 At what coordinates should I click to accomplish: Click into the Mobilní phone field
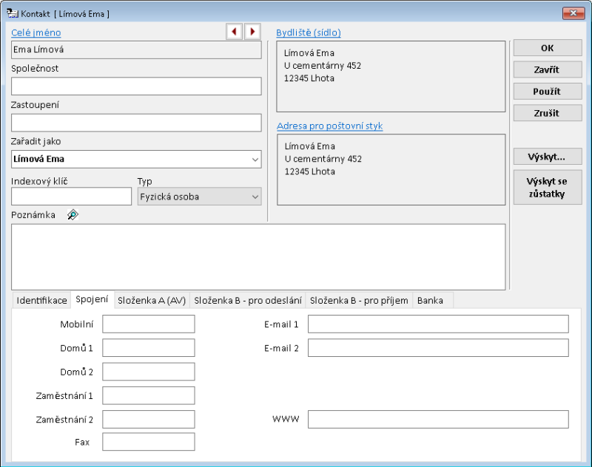[148, 324]
